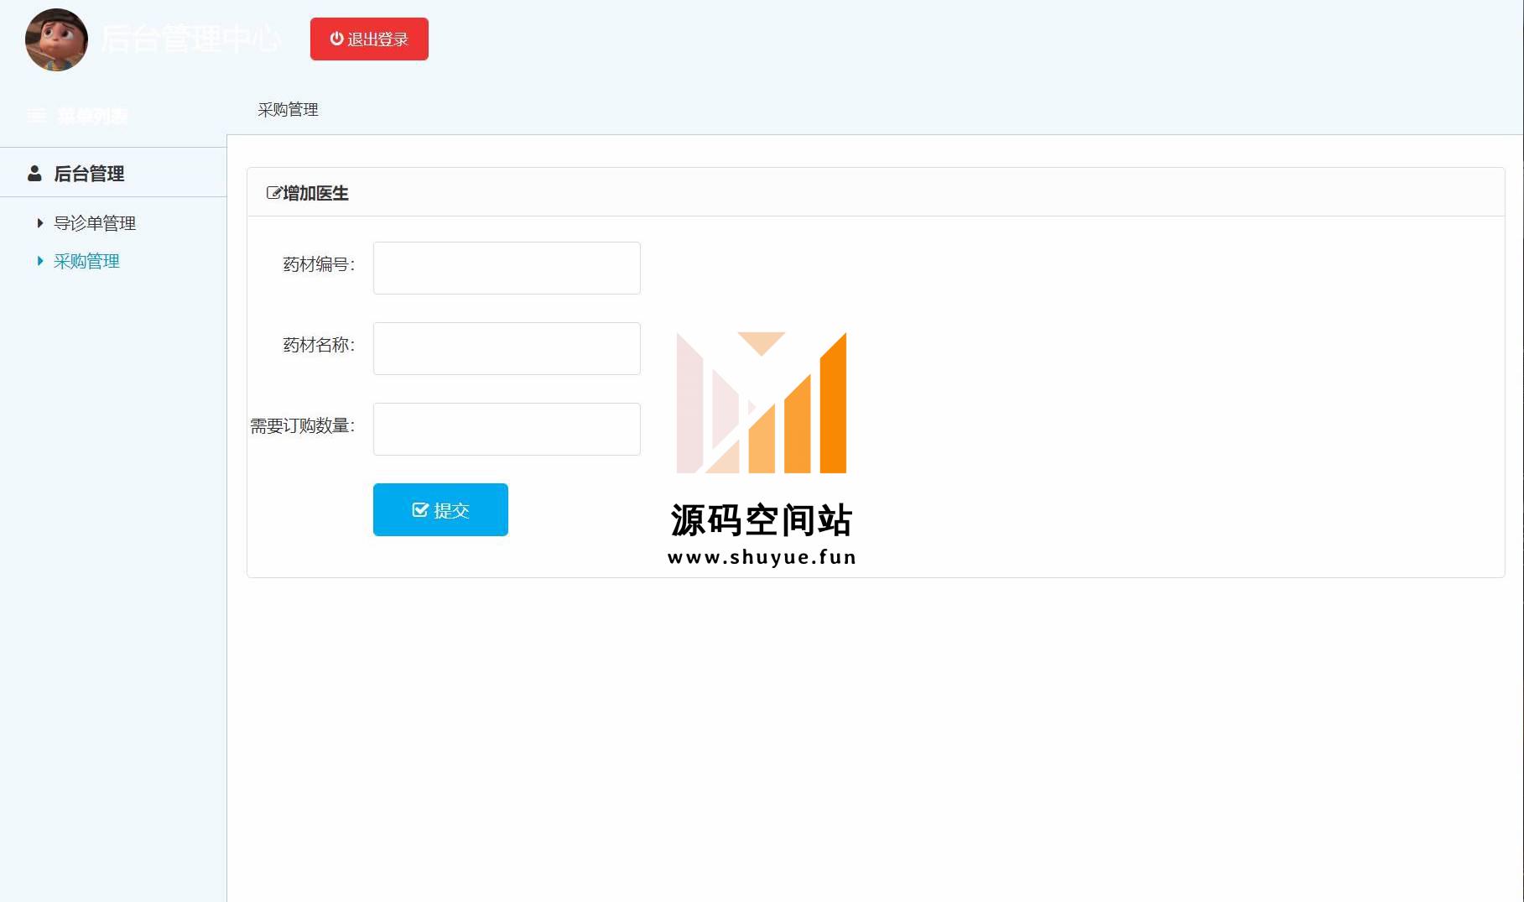This screenshot has height=902, width=1524.
Task: Click the 增加医生 panel heading
Action: pos(315,193)
